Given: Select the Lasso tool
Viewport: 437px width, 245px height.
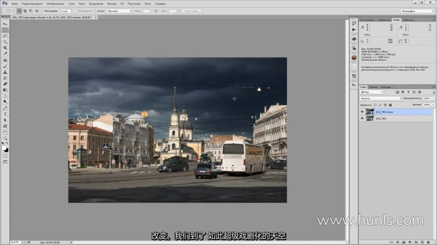Looking at the screenshot, I should [x=5, y=36].
